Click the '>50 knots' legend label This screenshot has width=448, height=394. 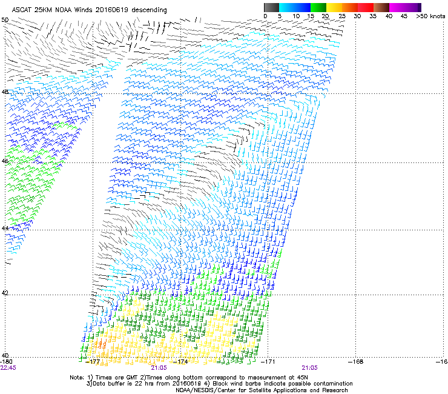coord(430,16)
